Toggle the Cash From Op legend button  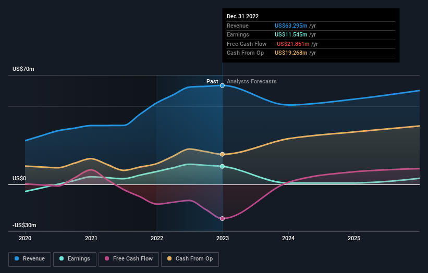click(190, 259)
